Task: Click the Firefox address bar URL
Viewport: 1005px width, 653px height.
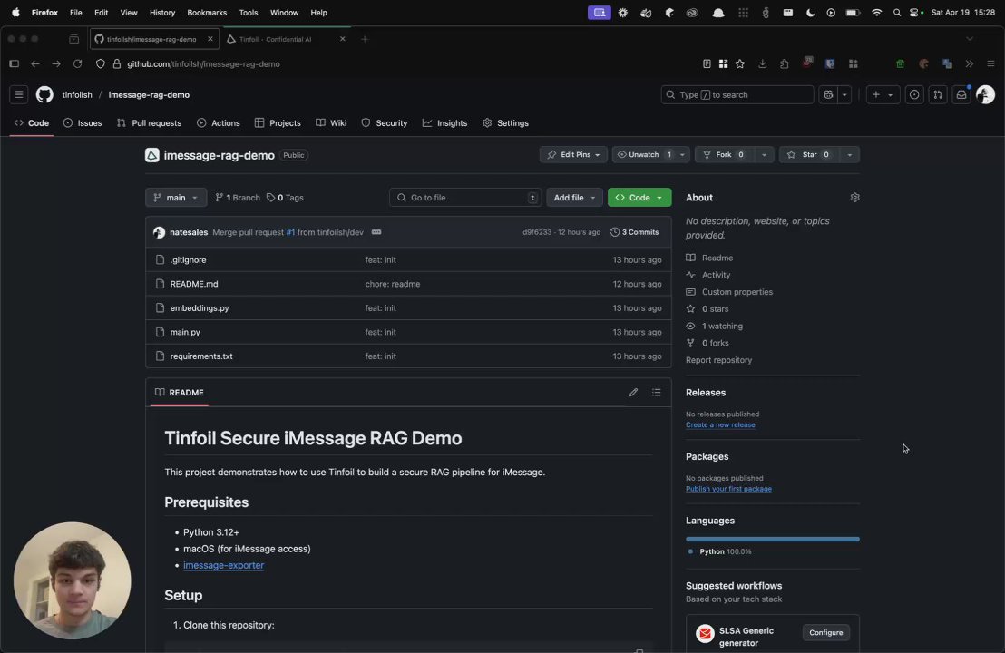Action: point(203,64)
